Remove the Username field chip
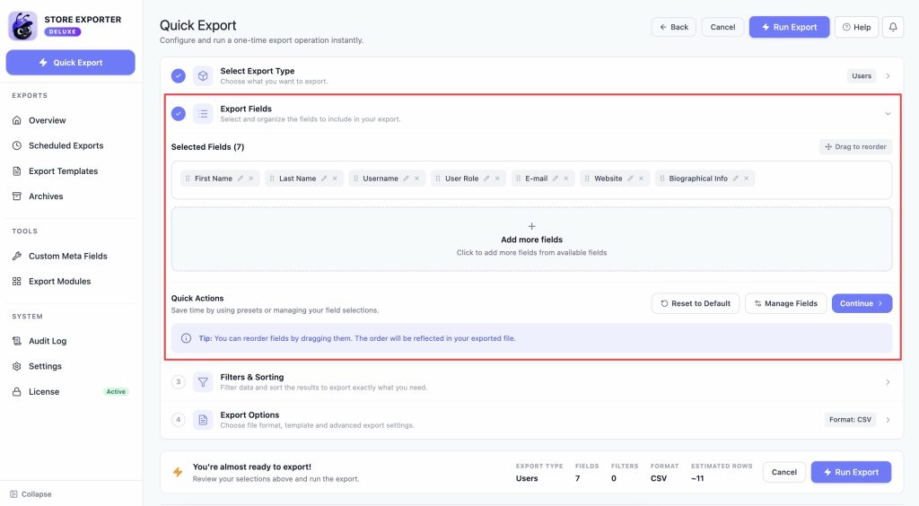This screenshot has height=506, width=919. pos(417,179)
